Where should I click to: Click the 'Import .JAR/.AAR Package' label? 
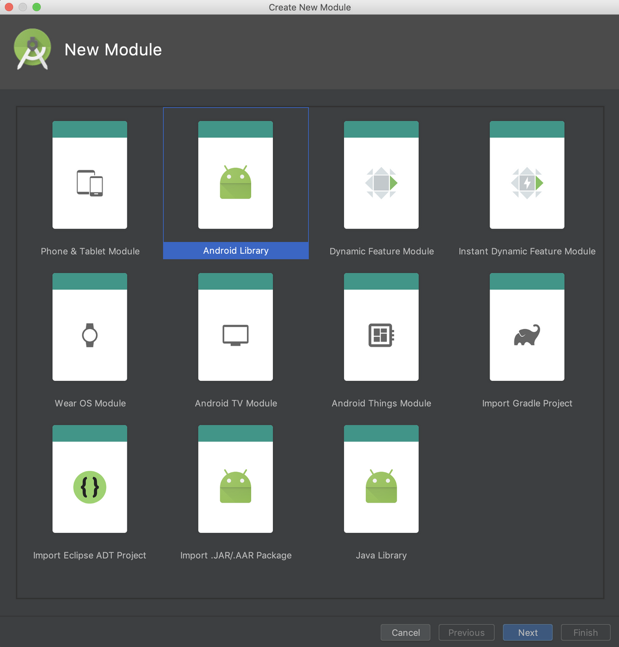(236, 555)
